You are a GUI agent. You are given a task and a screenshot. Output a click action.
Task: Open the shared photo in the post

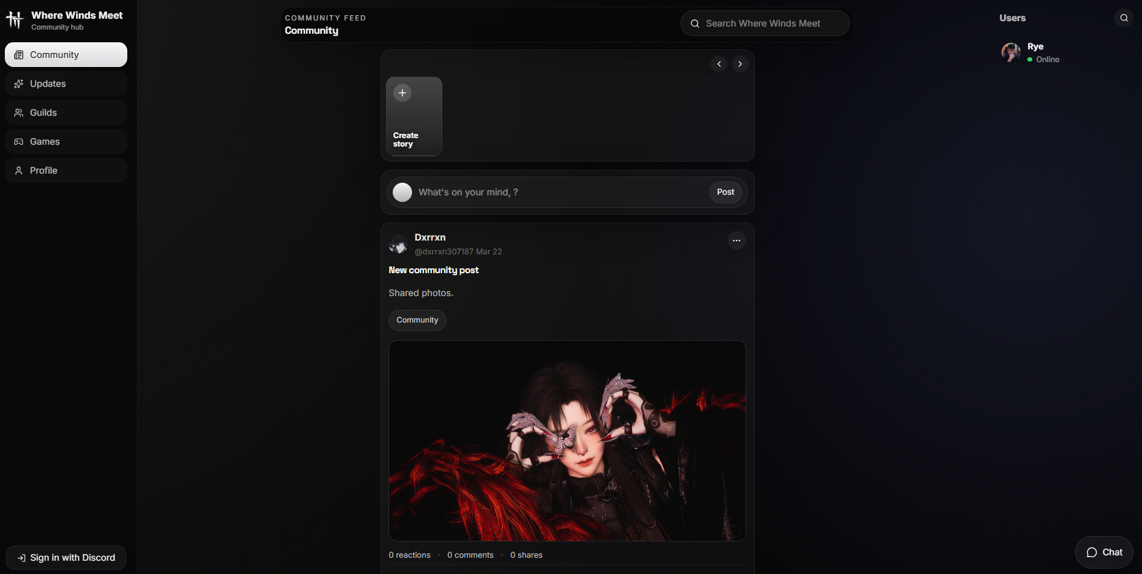[x=567, y=441]
